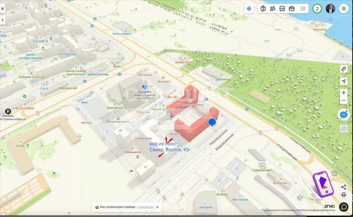Click the 'Бистро' map label
Screen dimensions: 353x217
(86, 123)
